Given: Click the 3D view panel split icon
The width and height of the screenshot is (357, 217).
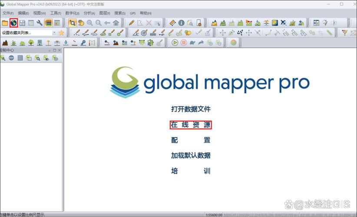Looking at the screenshot, I should click(316, 23).
